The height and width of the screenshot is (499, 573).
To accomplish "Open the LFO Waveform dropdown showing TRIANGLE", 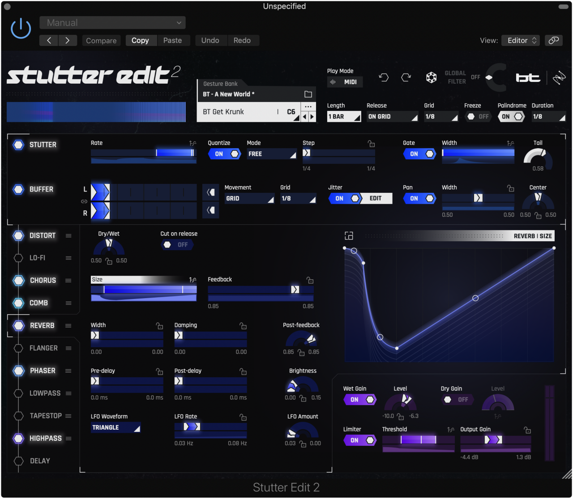I will pyautogui.click(x=115, y=427).
